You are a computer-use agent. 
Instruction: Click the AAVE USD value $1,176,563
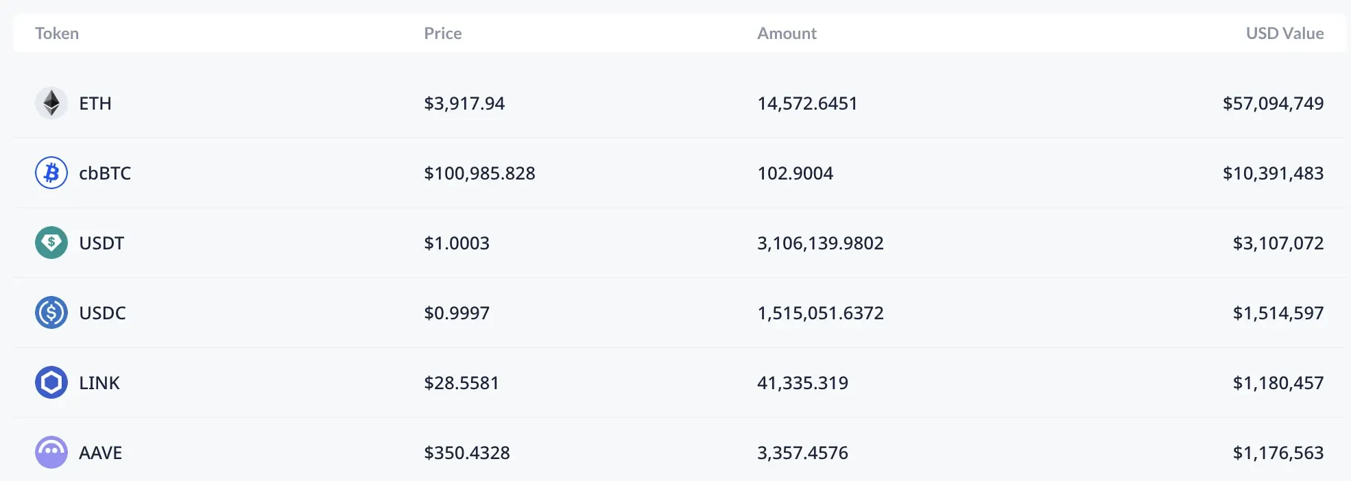pos(1278,453)
